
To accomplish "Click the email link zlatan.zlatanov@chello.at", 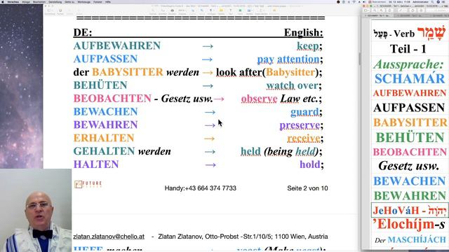I will (x=109, y=237).
